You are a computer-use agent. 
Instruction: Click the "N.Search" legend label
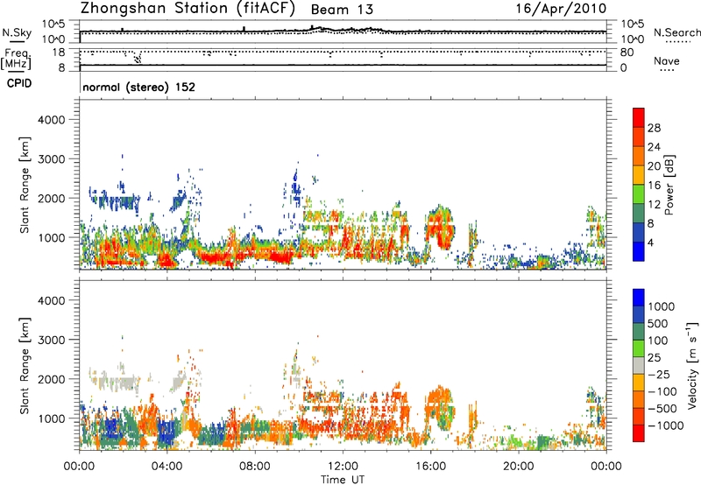(677, 32)
